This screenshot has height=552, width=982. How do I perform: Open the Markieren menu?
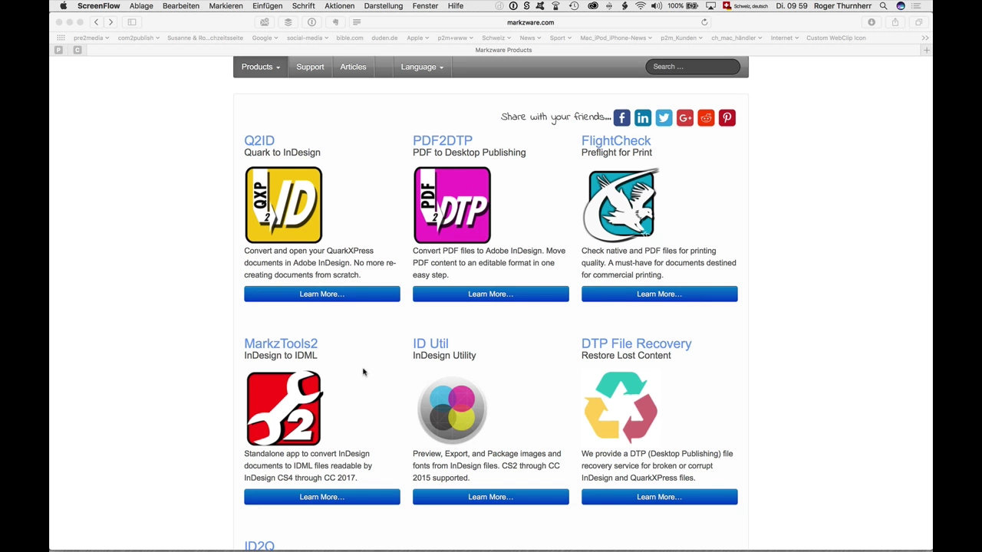pyautogui.click(x=226, y=5)
